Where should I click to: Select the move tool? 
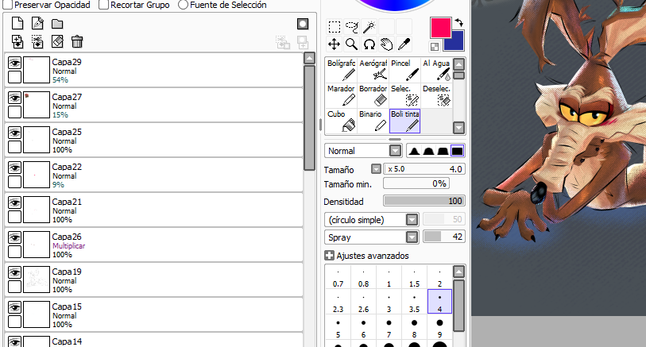[334, 44]
